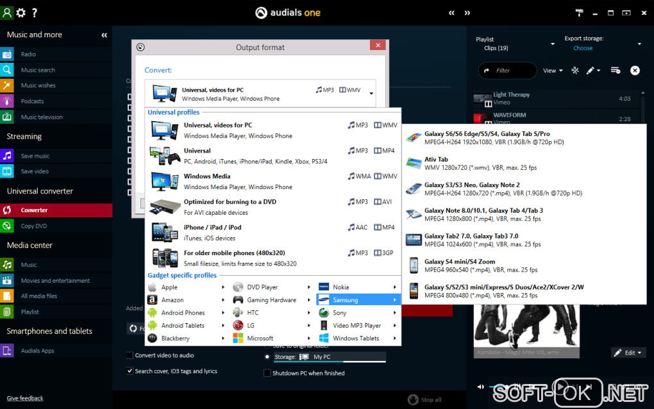Image resolution: width=654 pixels, height=409 pixels.
Task: Click the paint roller skin icon
Action: click(579, 13)
